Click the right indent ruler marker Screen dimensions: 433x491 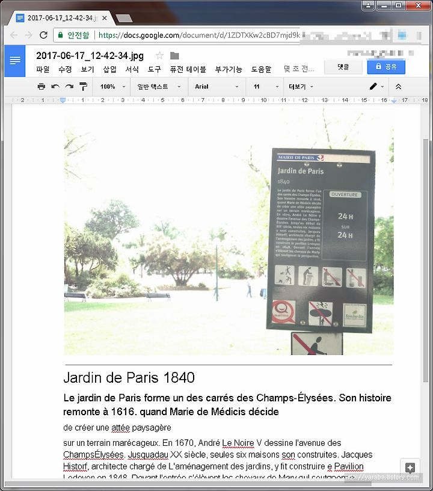(x=394, y=100)
